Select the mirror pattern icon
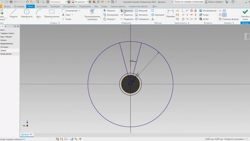The image size is (250, 141). click(x=153, y=19)
